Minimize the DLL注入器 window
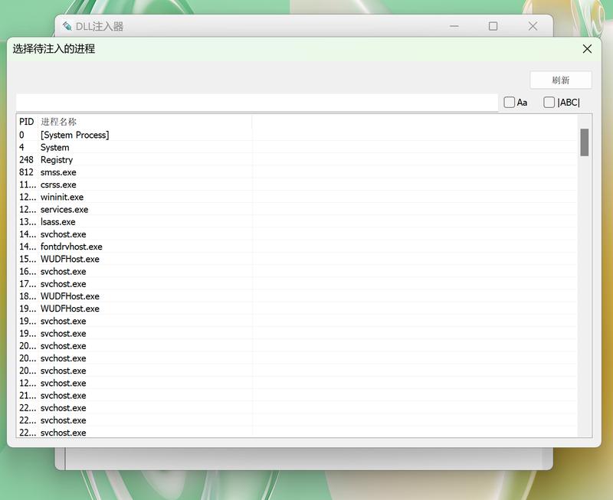Viewport: 613px width, 500px height. tap(454, 26)
